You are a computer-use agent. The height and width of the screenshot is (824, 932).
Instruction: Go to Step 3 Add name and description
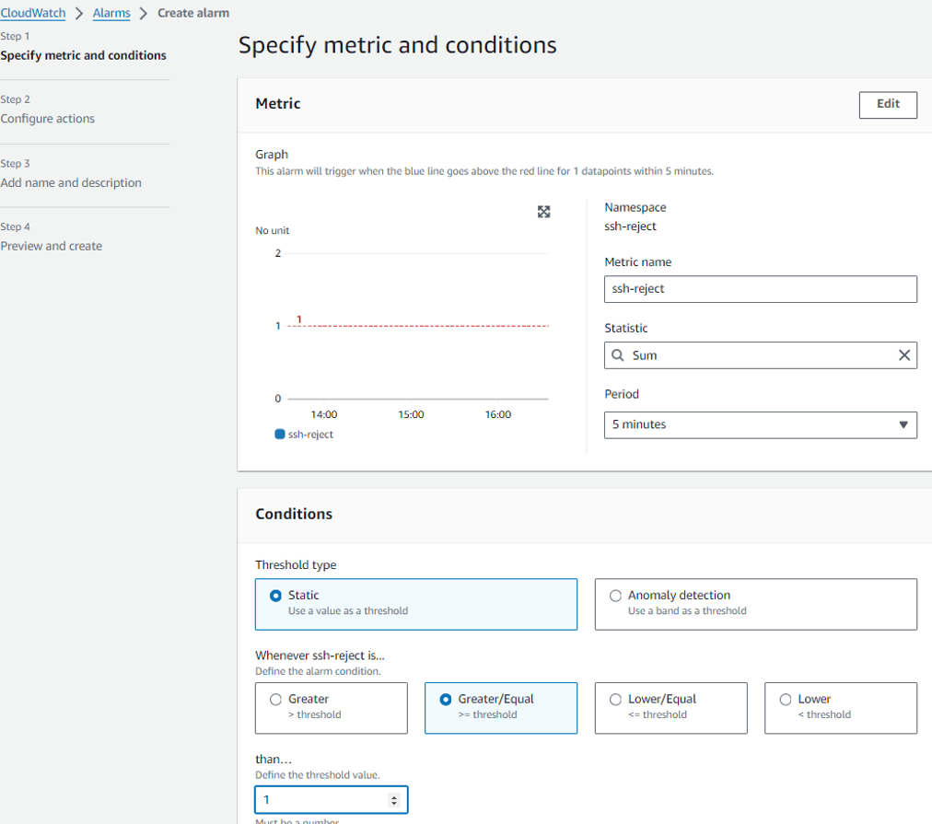click(x=71, y=182)
